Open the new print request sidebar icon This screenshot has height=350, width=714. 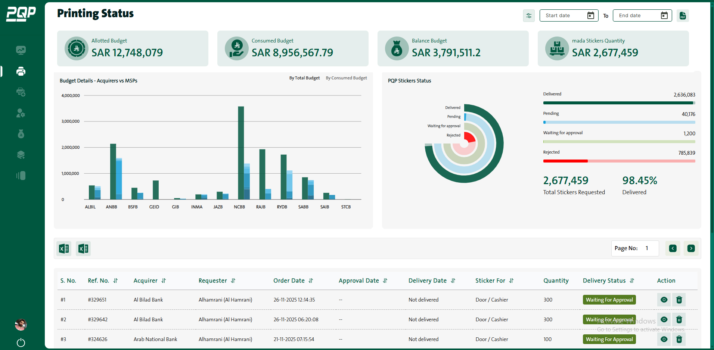21,92
